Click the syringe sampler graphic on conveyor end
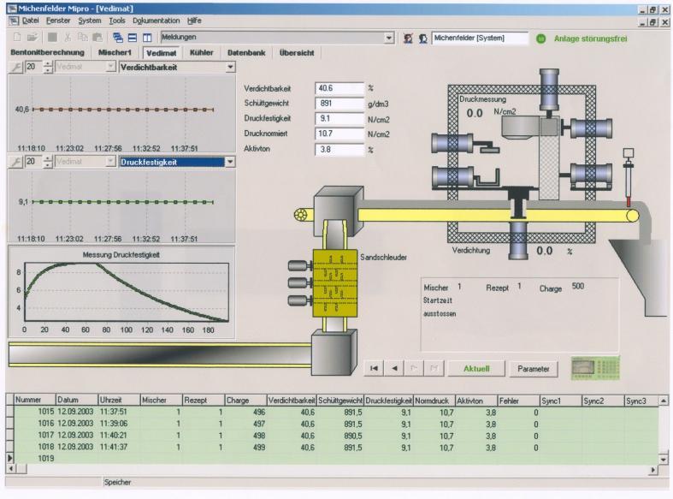This screenshot has height=499, width=673. tap(629, 177)
